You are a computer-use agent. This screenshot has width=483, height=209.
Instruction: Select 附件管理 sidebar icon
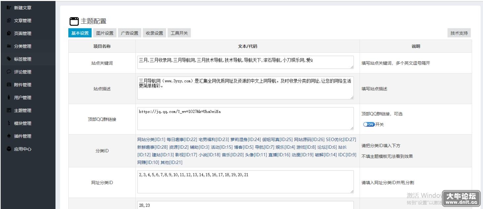click(9, 85)
